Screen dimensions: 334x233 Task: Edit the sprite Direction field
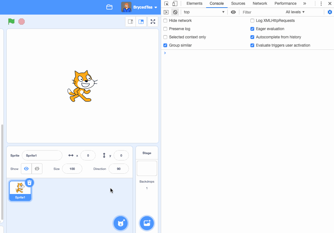[x=119, y=169]
